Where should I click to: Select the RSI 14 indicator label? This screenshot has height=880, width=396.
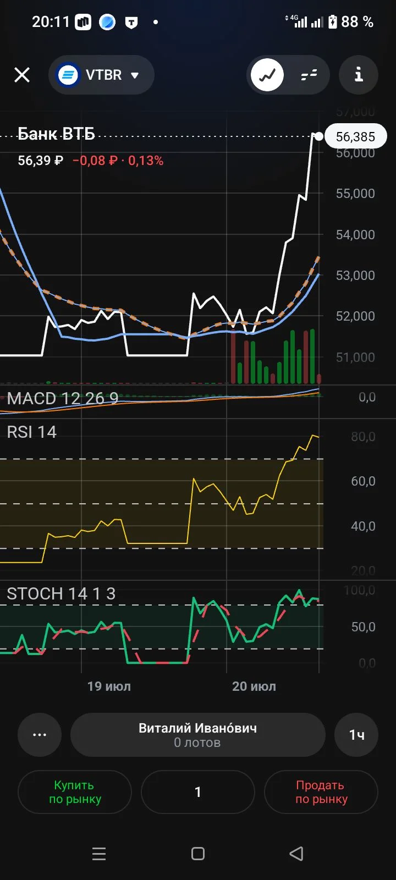tap(31, 432)
